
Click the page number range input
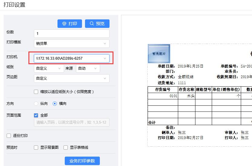71,122
